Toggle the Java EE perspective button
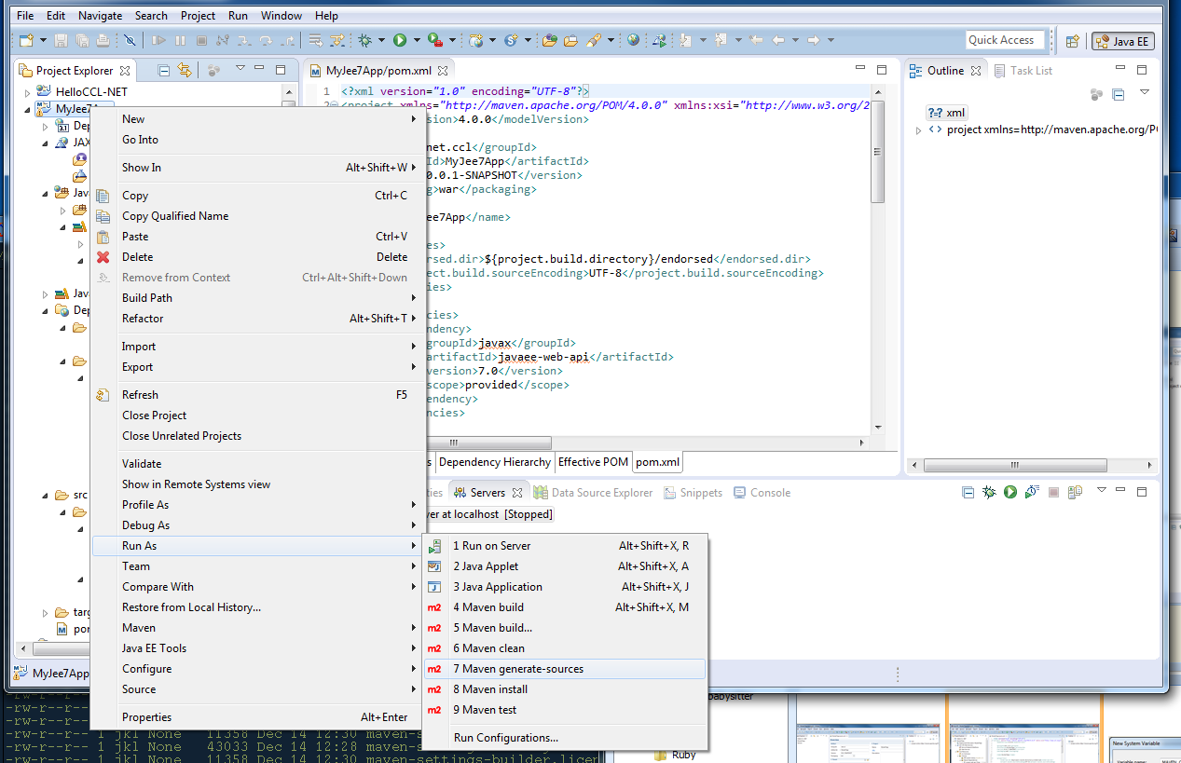Viewport: 1181px width, 763px height. 1123,41
